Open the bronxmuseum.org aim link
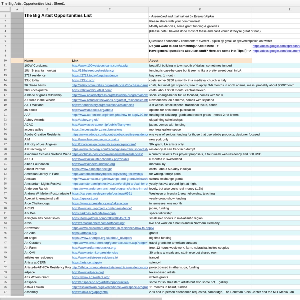Viewport: 300px width, 300px height. (x=95, y=139)
